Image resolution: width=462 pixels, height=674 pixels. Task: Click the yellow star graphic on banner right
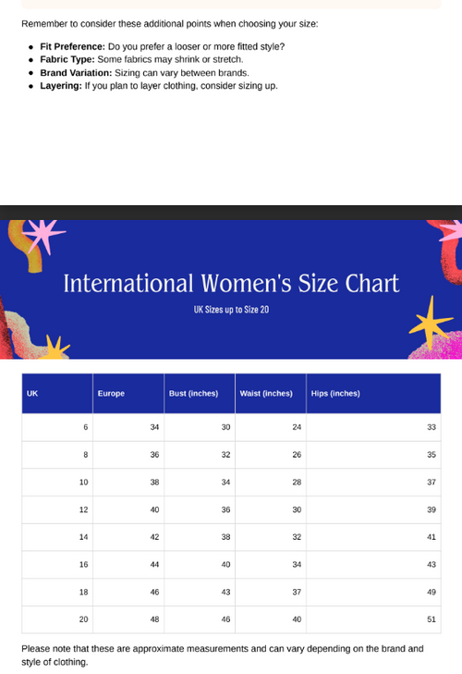click(x=431, y=322)
